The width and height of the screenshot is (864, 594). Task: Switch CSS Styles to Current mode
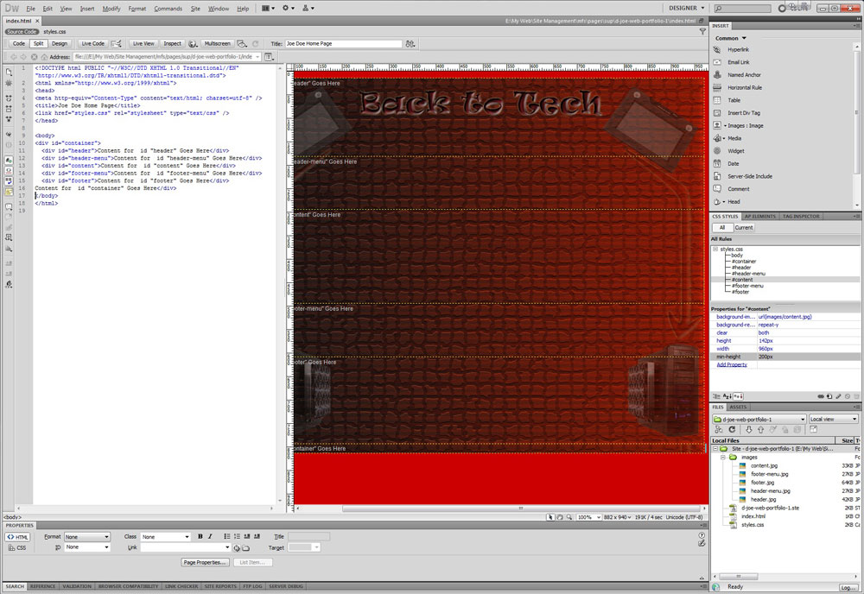[743, 227]
